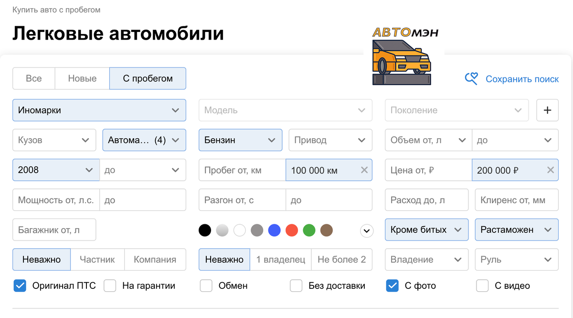Click the heart icon beside Сохранить поиск

[470, 78]
